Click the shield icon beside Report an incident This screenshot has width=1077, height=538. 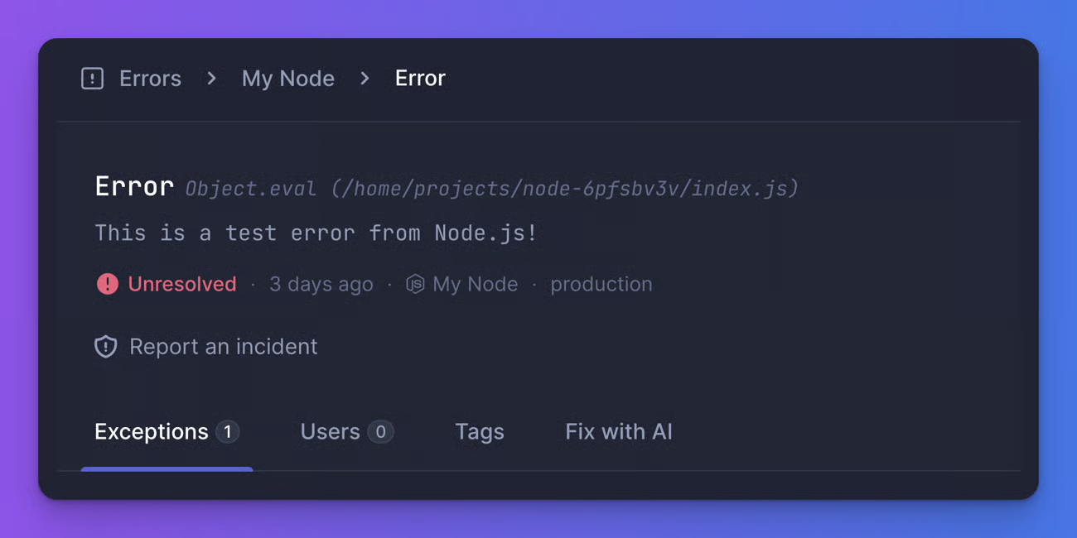pos(105,346)
